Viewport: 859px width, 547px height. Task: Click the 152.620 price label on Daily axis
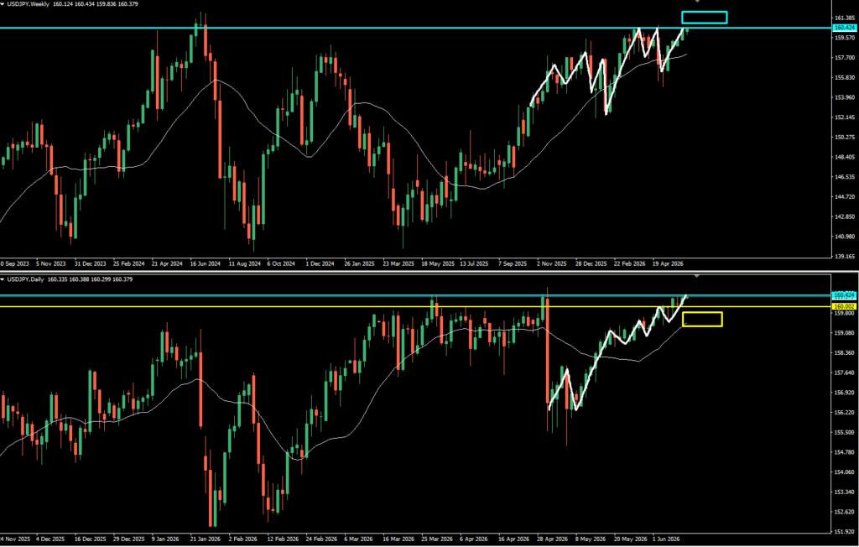tap(846, 513)
